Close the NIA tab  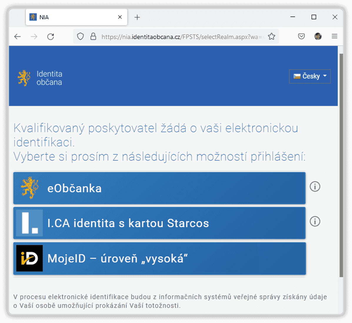click(x=120, y=17)
